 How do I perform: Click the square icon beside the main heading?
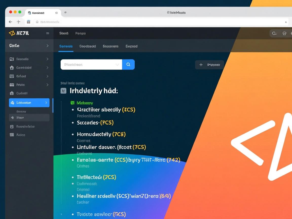click(x=64, y=91)
